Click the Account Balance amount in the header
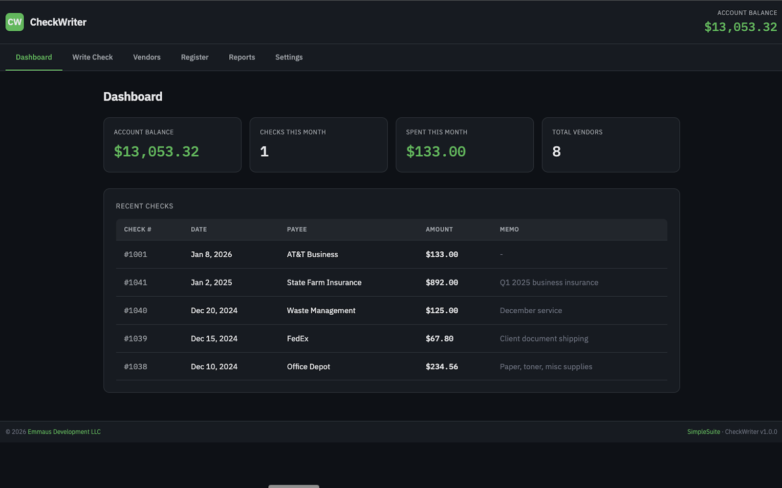Image resolution: width=782 pixels, height=488 pixels. point(740,27)
